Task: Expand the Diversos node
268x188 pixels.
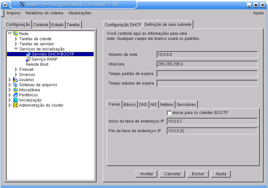Action: point(16,75)
